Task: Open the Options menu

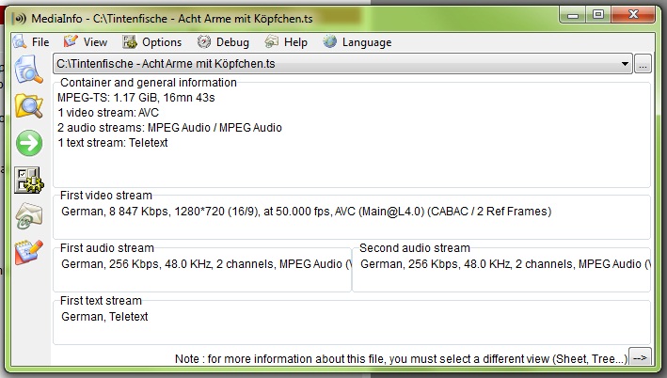Action: pos(152,42)
